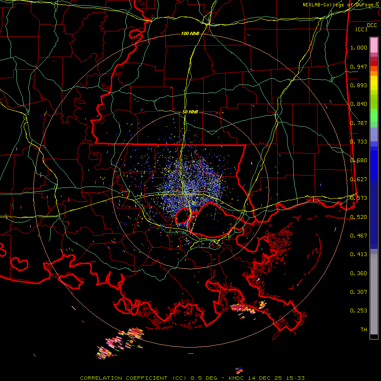Click the DCC product label
The height and width of the screenshot is (381, 381).
click(x=372, y=25)
